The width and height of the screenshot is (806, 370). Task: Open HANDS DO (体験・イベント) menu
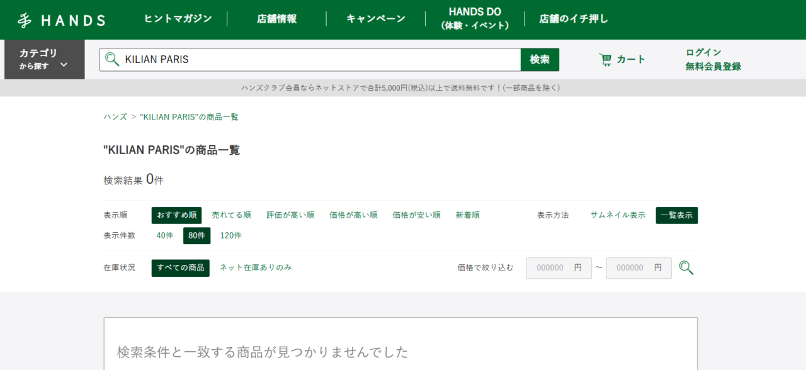[x=475, y=19]
